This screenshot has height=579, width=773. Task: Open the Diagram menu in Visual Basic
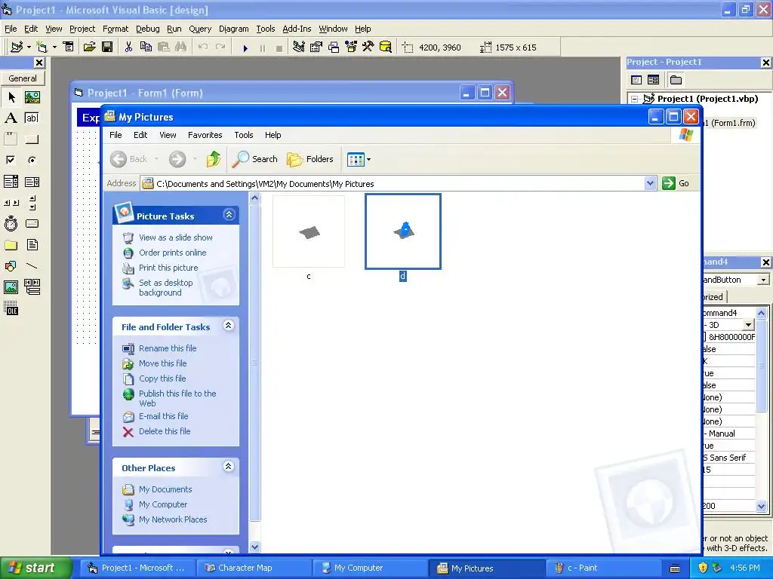234,29
